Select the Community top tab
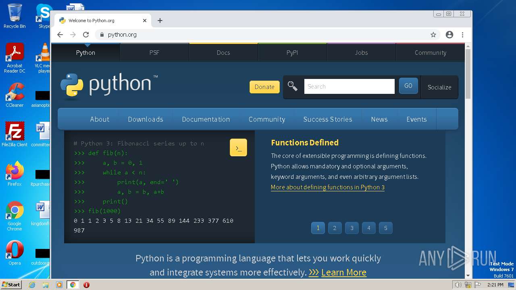 [x=430, y=52]
